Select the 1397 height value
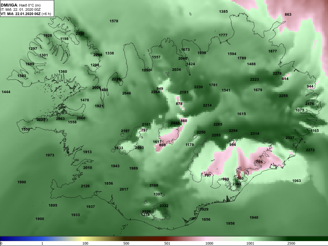 (158, 195)
